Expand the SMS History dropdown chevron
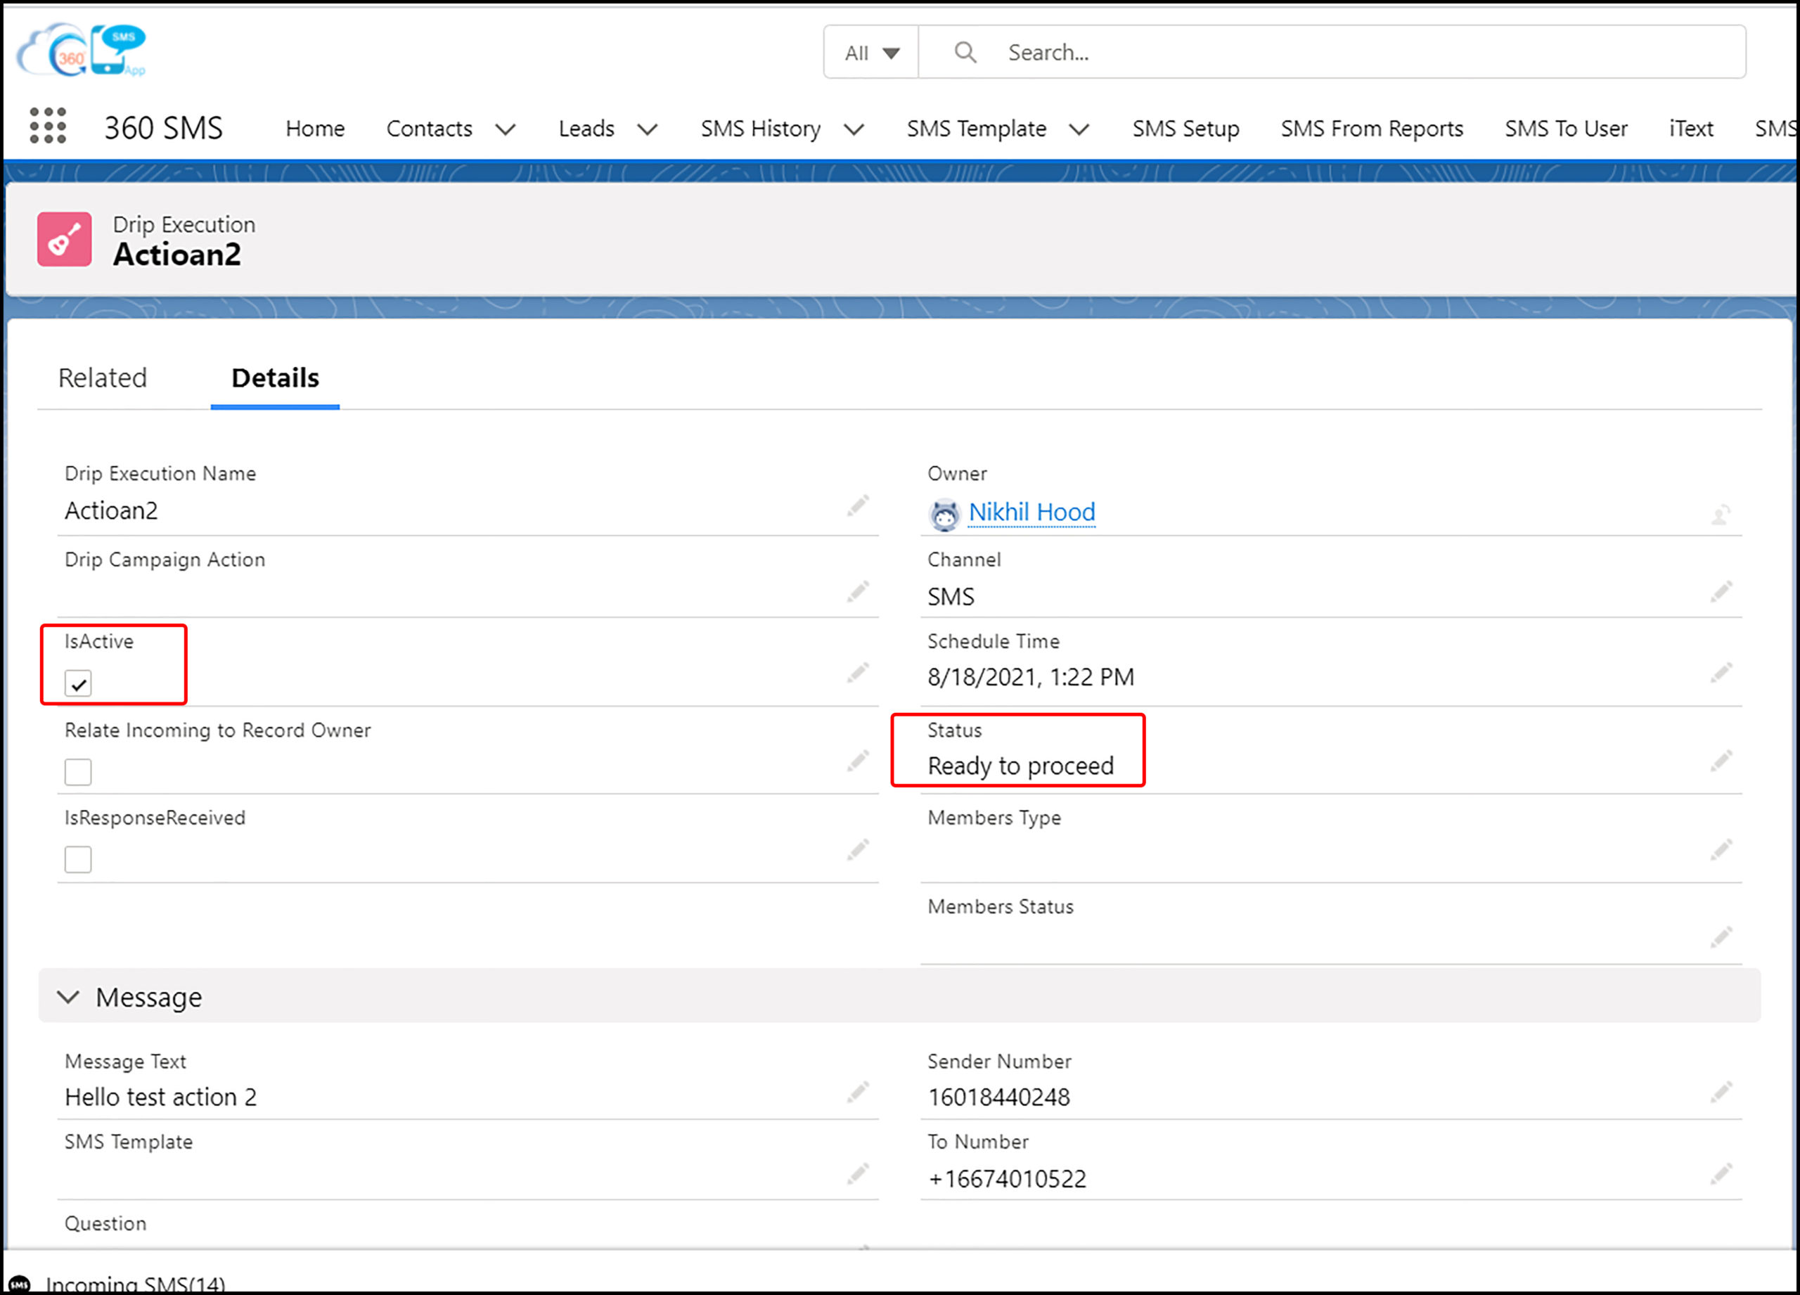Image resolution: width=1800 pixels, height=1295 pixels. click(x=854, y=129)
